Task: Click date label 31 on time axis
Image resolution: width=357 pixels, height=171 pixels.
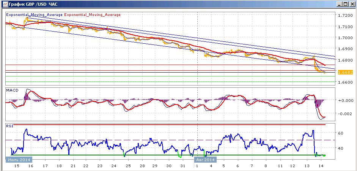Action: click(x=184, y=166)
